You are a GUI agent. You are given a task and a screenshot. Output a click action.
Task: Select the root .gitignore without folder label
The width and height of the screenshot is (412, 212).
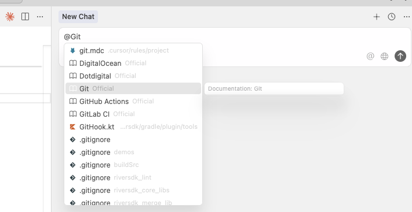click(133, 140)
